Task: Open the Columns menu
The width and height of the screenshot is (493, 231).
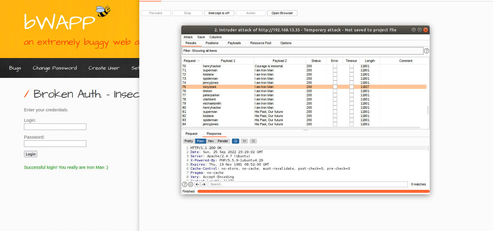Action: point(215,37)
